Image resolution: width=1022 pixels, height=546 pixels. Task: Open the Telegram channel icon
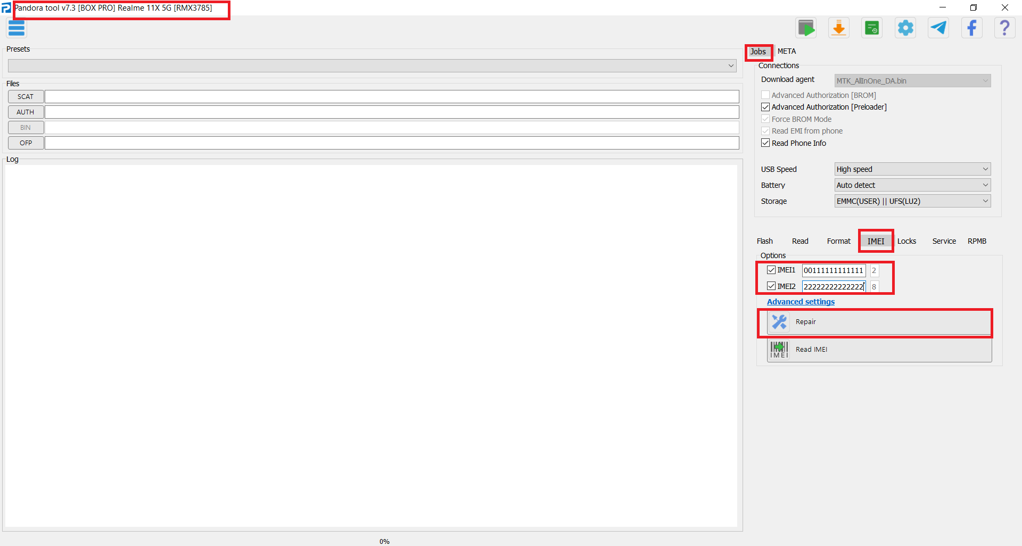[938, 28]
